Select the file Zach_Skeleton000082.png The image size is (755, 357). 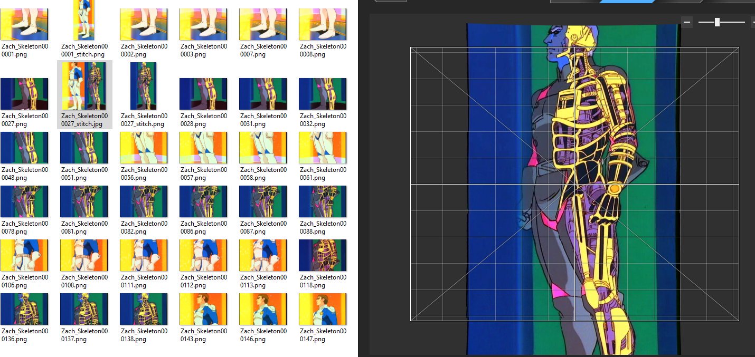point(144,210)
